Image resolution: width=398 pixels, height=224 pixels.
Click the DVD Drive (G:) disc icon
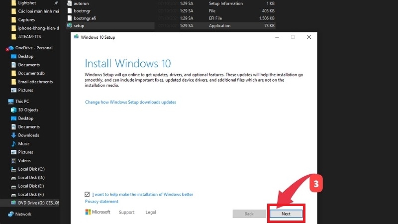[13, 203]
